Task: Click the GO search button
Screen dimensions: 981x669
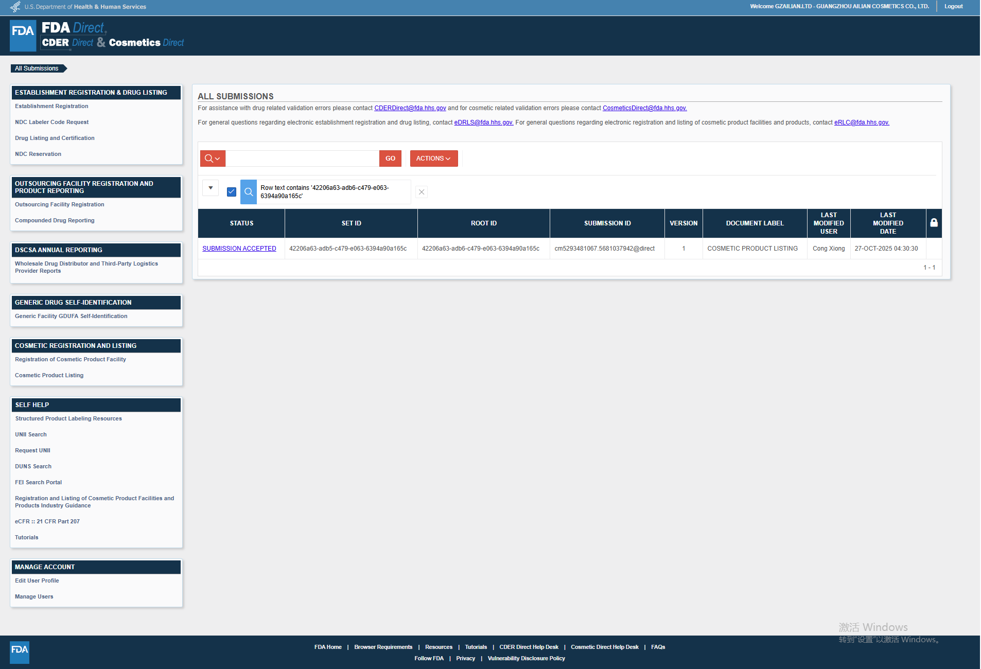Action: pyautogui.click(x=390, y=159)
